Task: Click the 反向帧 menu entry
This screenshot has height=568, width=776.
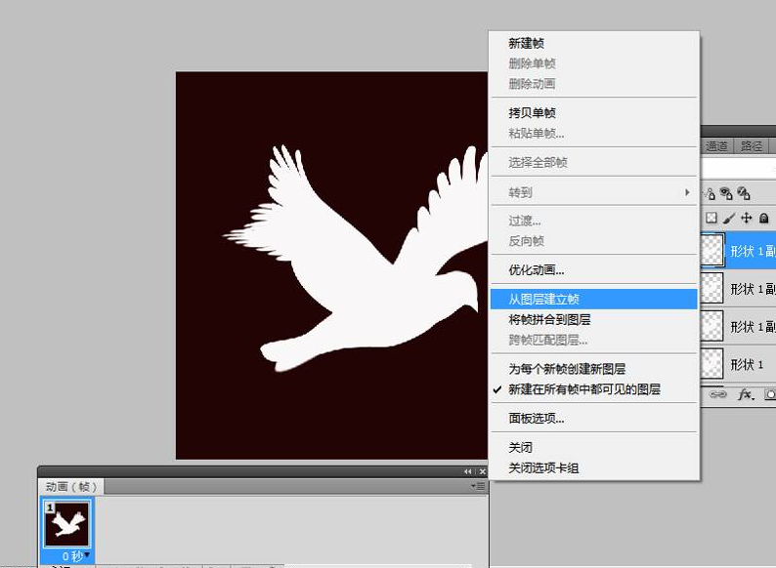Action: click(x=593, y=241)
